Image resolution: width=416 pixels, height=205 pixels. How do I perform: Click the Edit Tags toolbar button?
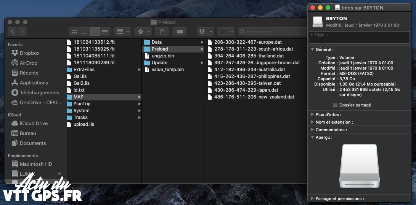click(x=180, y=32)
